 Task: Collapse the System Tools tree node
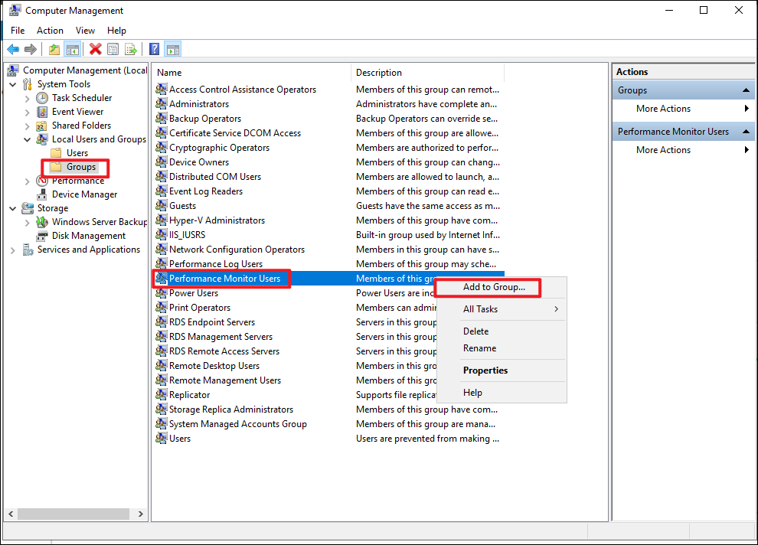click(x=12, y=84)
